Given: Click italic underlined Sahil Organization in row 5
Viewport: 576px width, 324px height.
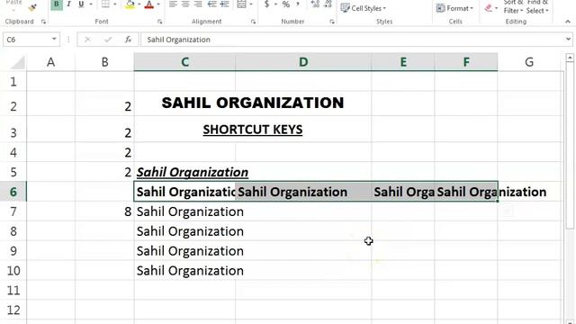Looking at the screenshot, I should (193, 172).
